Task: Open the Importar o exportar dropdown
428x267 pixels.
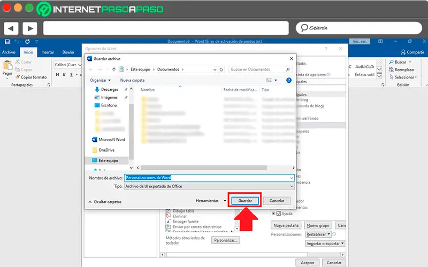Action: (x=325, y=244)
